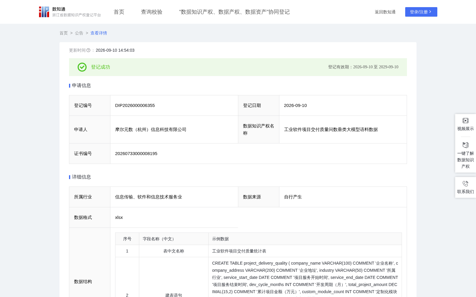Click the help icon beside 更新时间
Screen dimensions: 476x297
coord(88,50)
